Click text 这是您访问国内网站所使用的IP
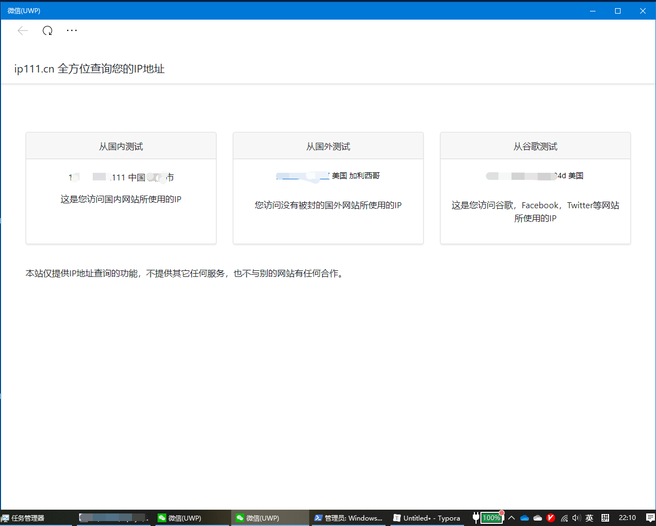The image size is (656, 526). pos(121,199)
